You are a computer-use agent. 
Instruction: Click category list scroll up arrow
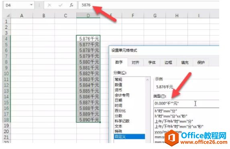pos(148,80)
